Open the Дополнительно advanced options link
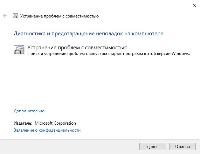This screenshot has width=200, height=154. click(29, 111)
